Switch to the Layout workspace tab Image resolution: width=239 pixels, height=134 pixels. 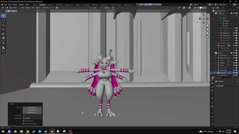point(35,5)
